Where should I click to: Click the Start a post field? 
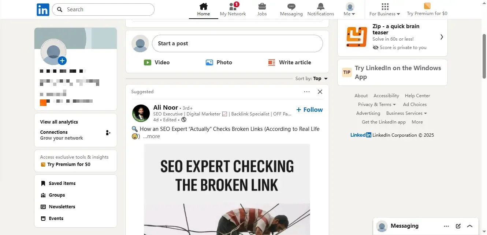[237, 43]
